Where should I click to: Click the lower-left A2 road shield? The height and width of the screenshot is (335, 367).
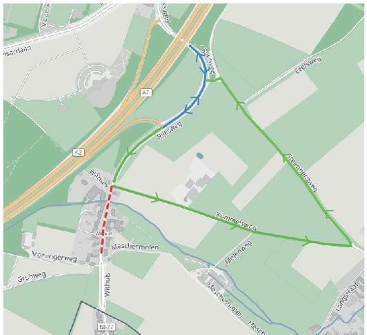coord(78,153)
